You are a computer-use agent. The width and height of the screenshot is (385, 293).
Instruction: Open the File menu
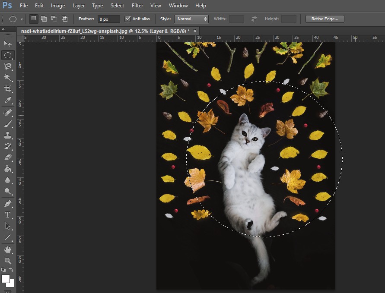[x=24, y=6]
